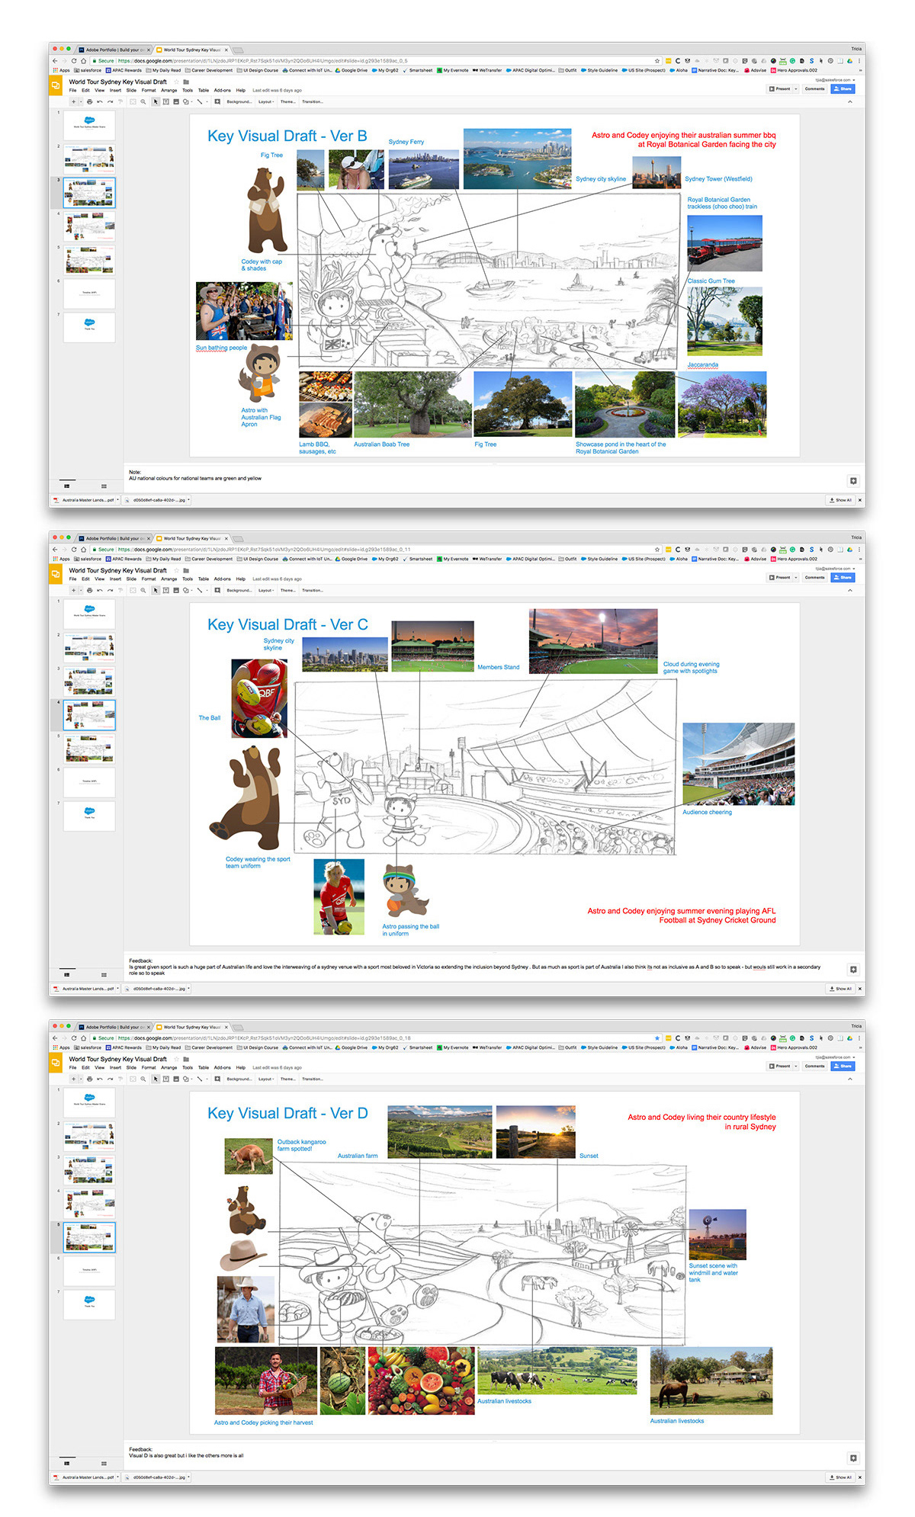Screen dimensions: 915x1517
Task: Click the address bar URL in Ver C window
Action: pos(263,550)
